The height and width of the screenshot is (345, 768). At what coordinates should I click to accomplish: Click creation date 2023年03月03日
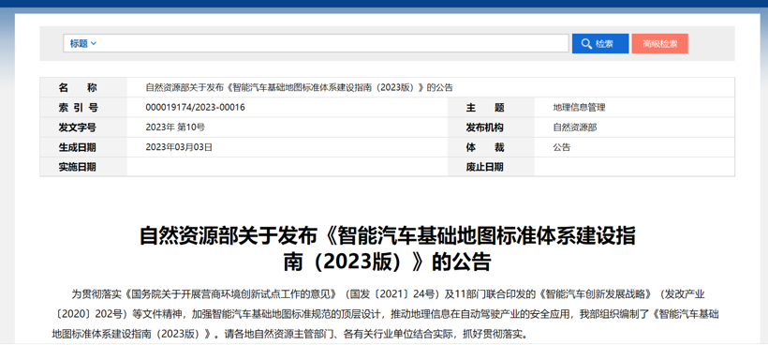(179, 147)
